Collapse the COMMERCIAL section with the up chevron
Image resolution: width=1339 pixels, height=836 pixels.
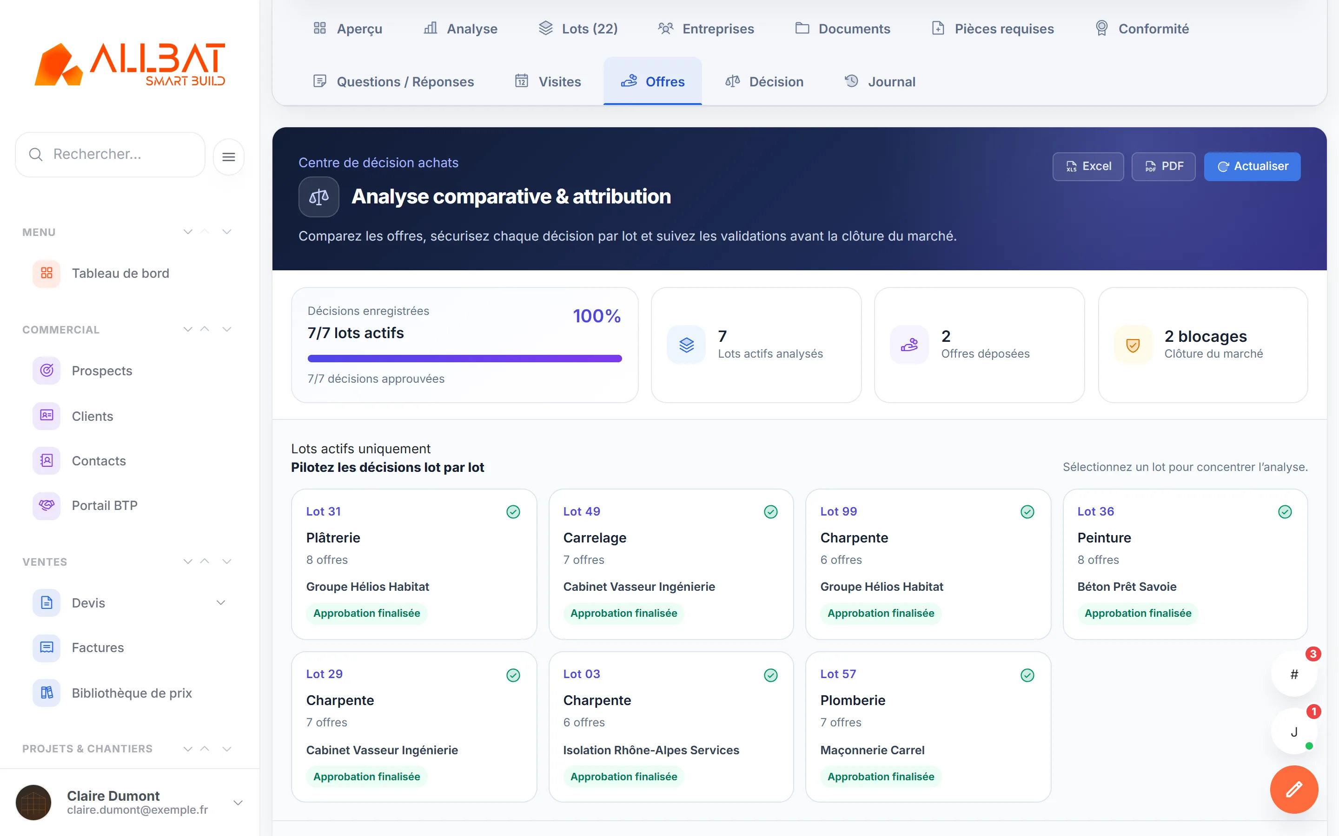point(205,329)
